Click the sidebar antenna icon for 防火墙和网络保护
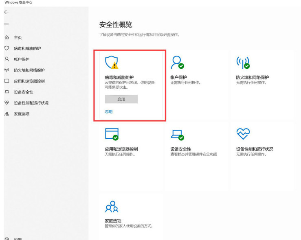 [x=7, y=70]
